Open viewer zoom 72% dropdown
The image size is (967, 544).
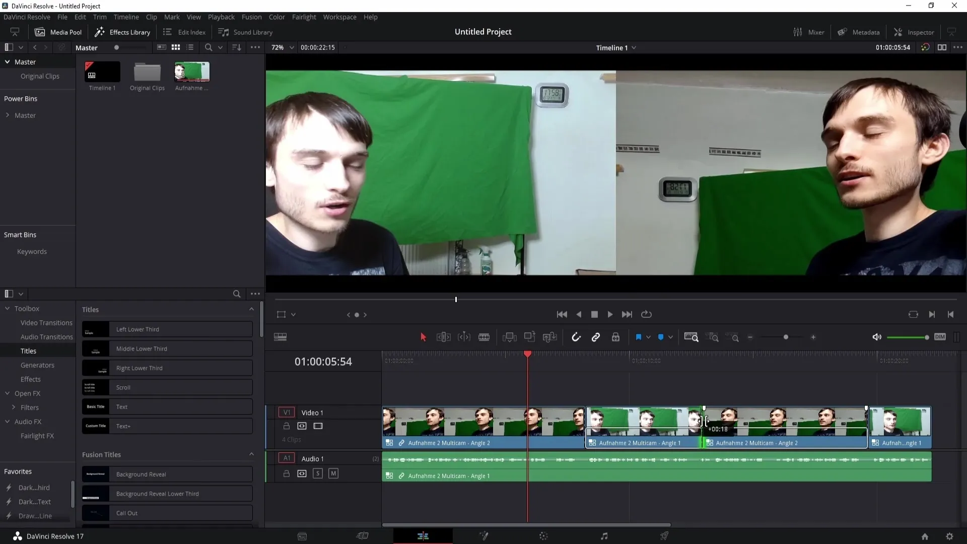click(x=283, y=47)
